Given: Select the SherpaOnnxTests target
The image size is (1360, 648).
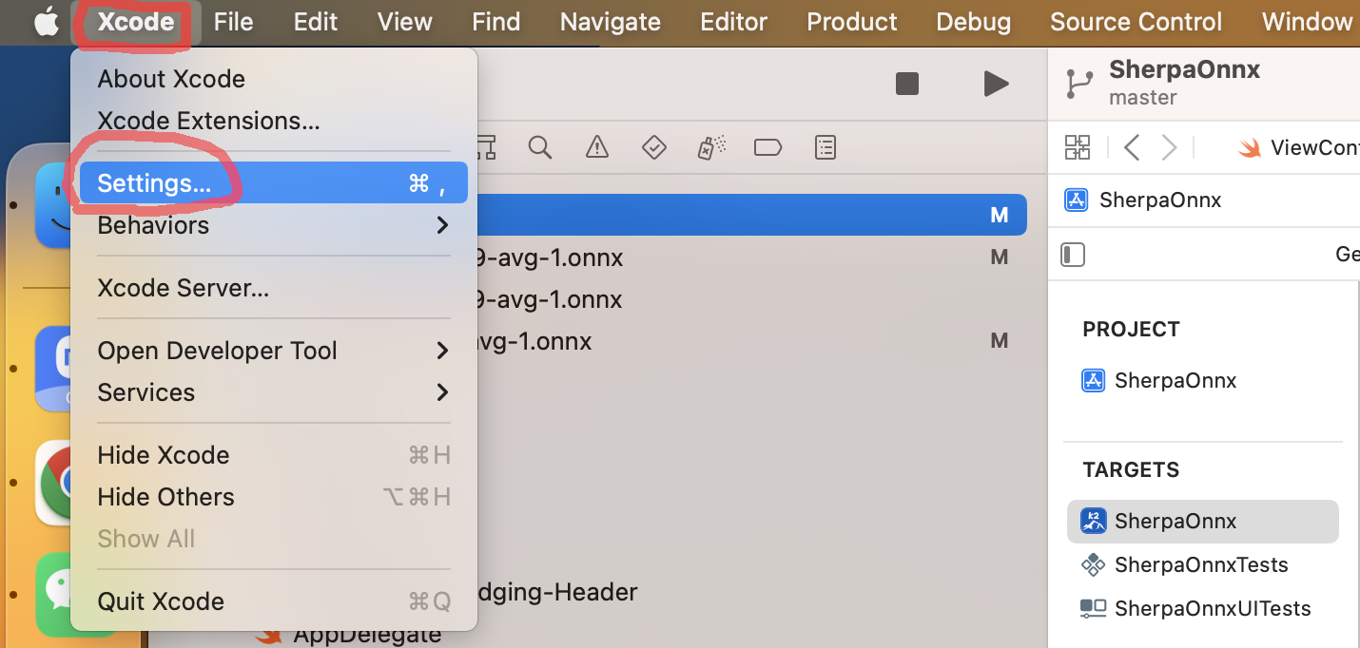Looking at the screenshot, I should point(1202,565).
